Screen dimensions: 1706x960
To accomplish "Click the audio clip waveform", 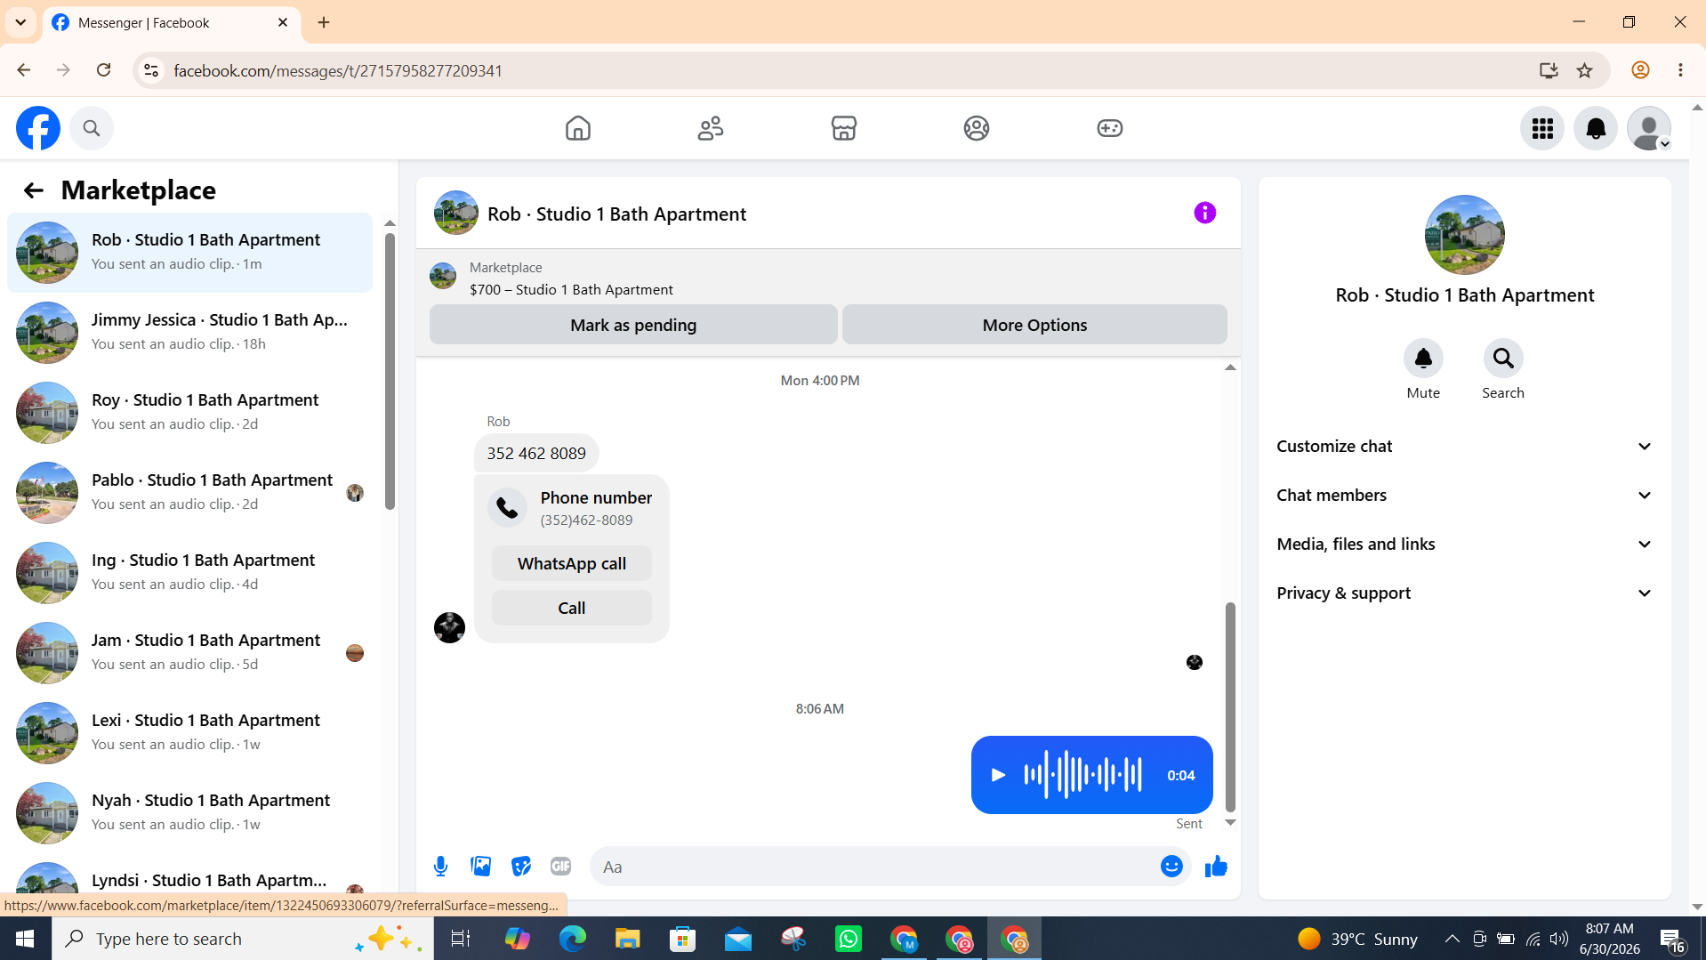I will point(1082,775).
